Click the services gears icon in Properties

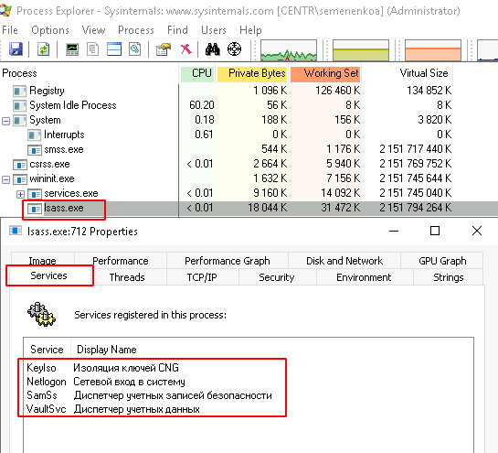tap(41, 315)
